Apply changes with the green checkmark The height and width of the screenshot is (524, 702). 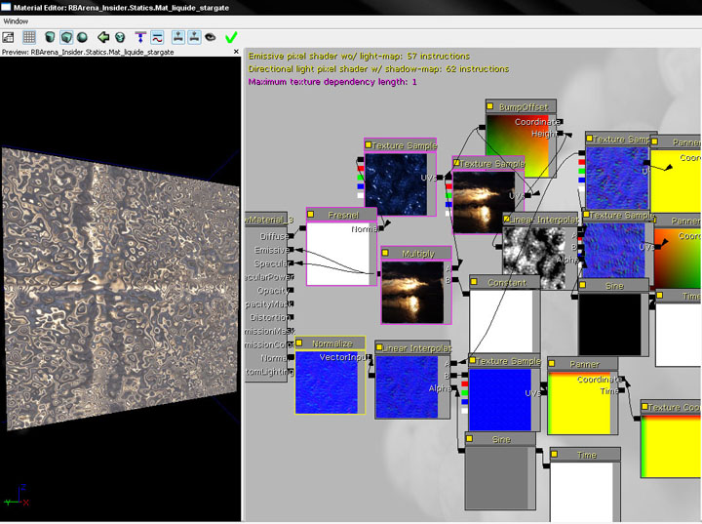tap(231, 37)
